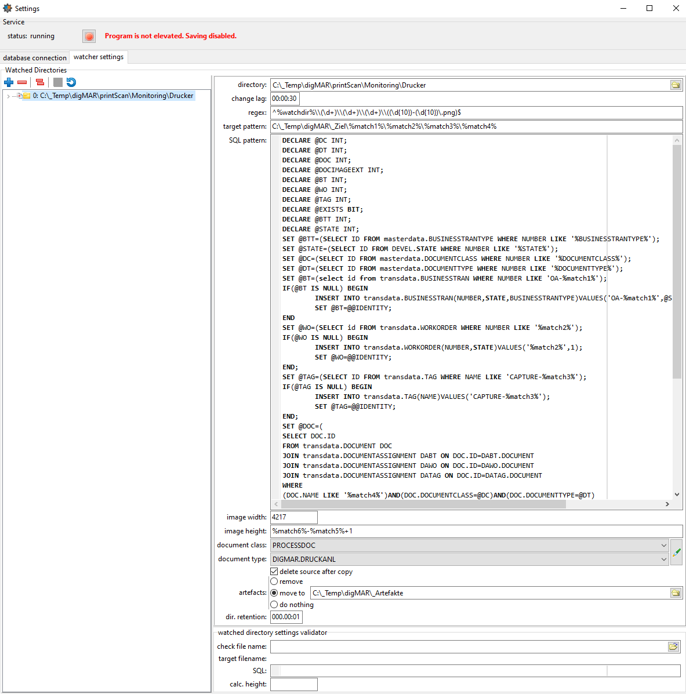Select the remove artefacts radio button
Screen dimensions: 686x694
274,582
